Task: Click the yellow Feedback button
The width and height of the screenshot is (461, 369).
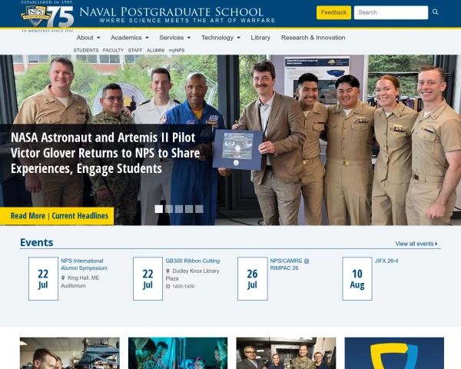Action: pos(333,12)
